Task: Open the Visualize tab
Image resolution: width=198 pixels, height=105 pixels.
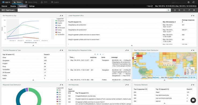Action: click(13, 6)
